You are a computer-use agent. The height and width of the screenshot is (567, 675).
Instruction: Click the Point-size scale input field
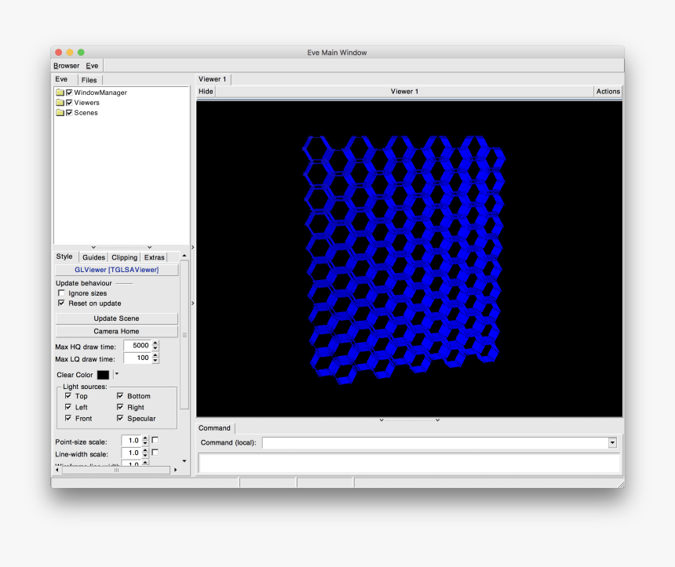click(x=131, y=441)
